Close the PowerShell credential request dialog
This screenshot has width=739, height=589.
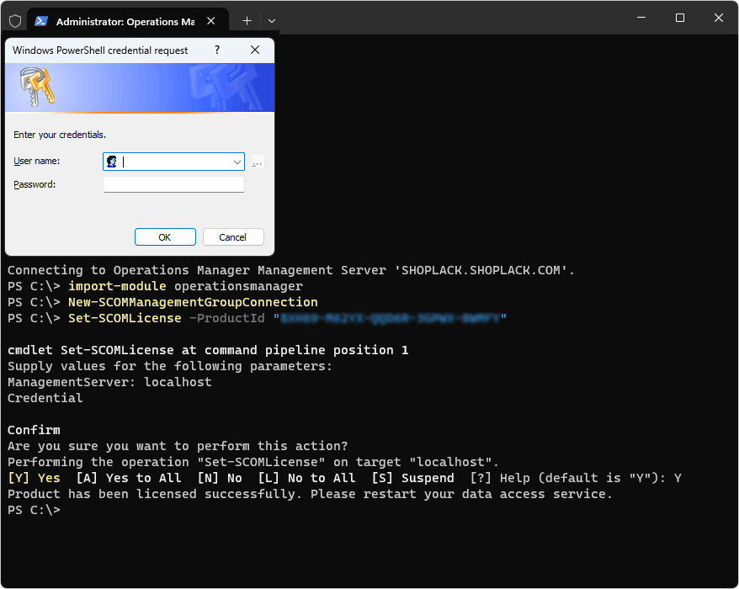tap(255, 50)
